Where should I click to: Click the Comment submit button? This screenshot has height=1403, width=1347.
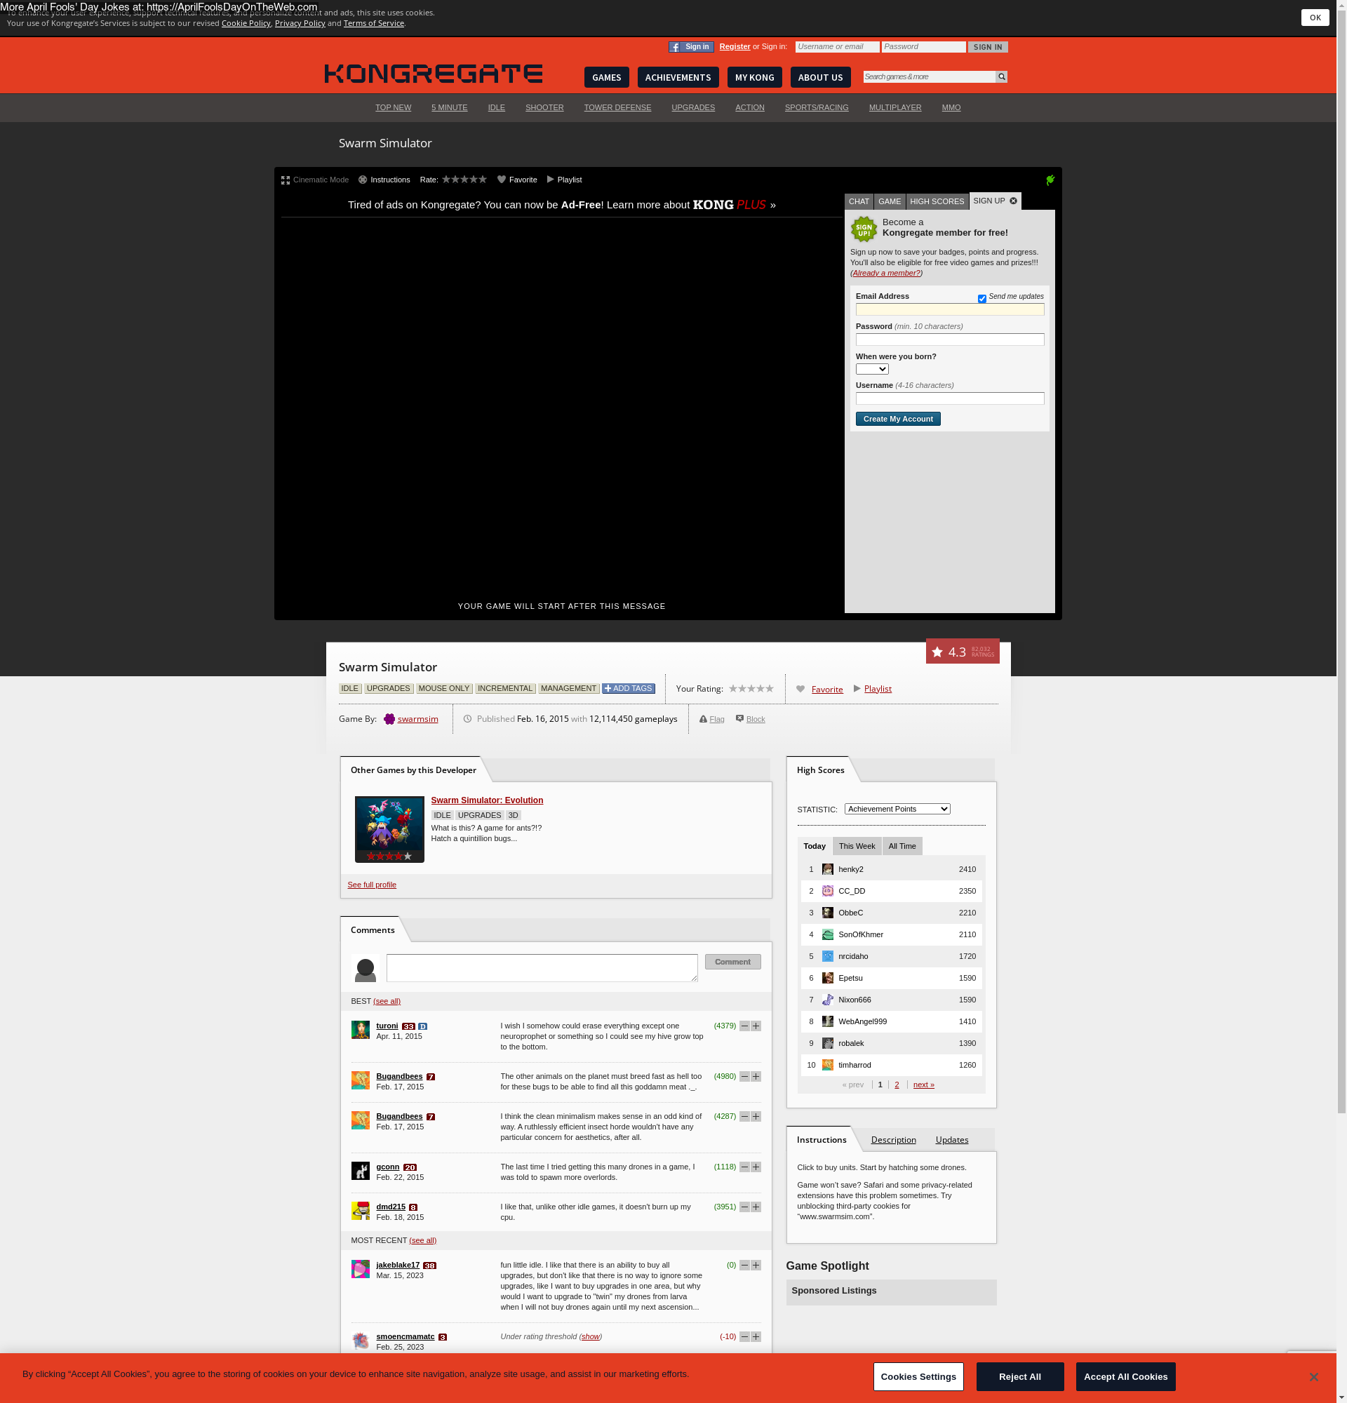[733, 962]
